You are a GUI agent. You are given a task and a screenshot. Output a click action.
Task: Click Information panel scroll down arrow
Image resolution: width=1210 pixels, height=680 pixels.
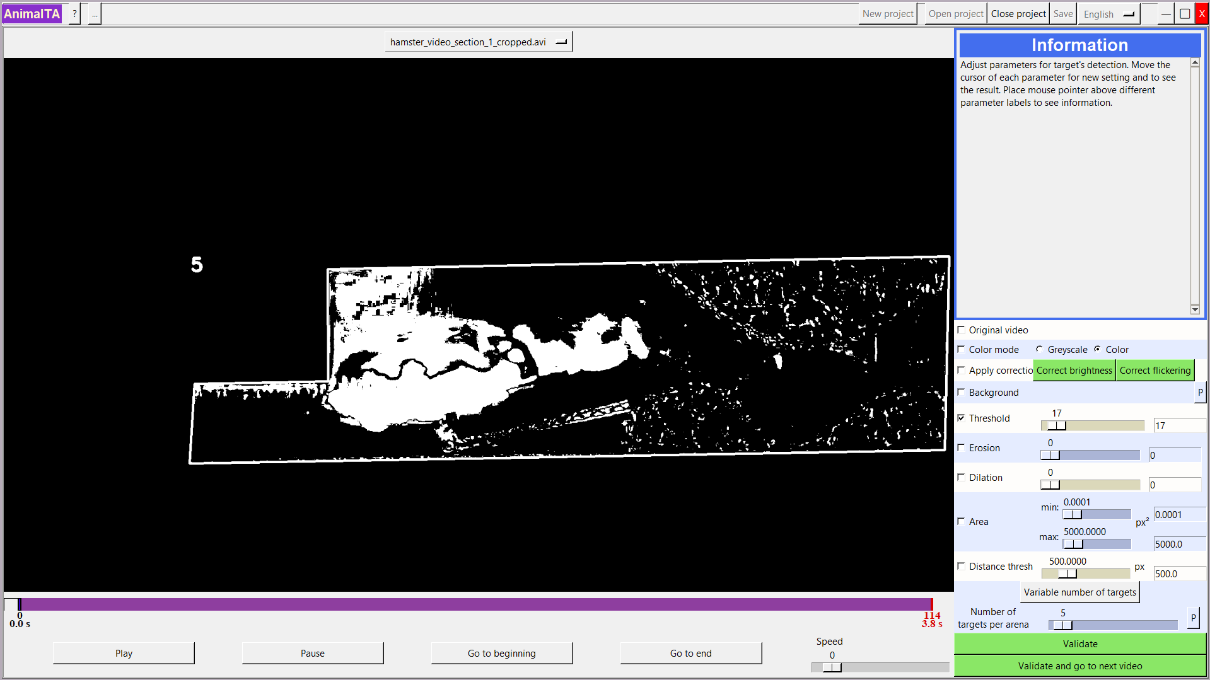coord(1195,309)
